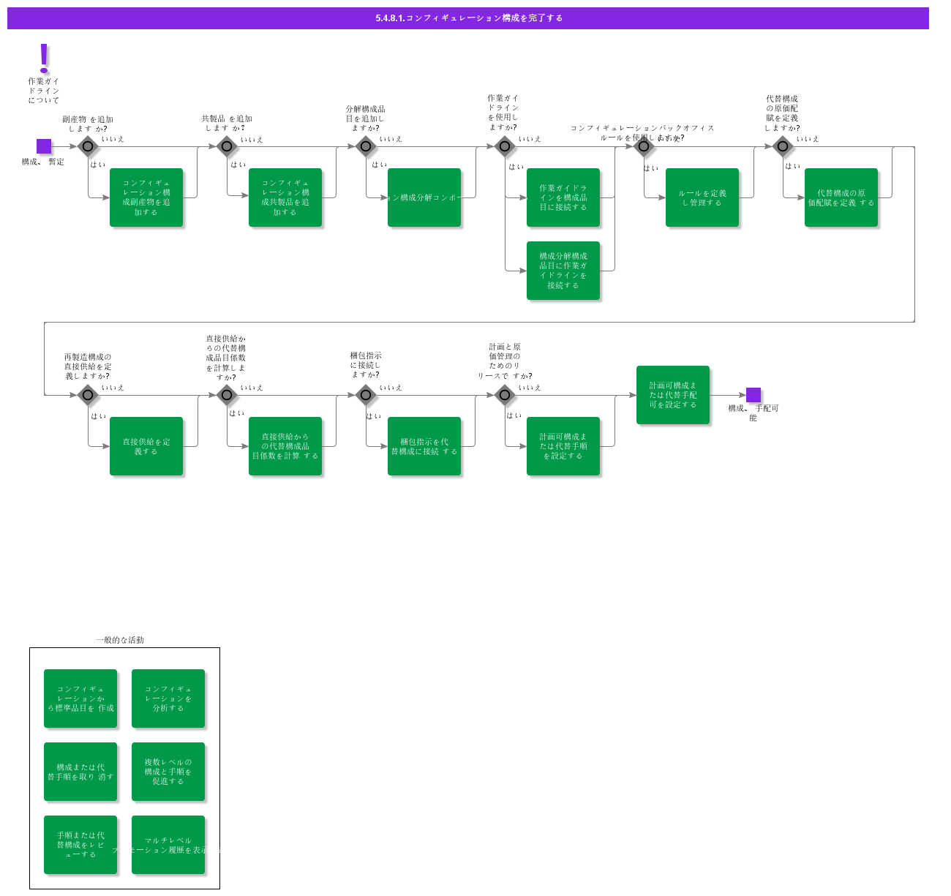
Task: Click the purple end event 構成、手配可能
Action: [753, 395]
